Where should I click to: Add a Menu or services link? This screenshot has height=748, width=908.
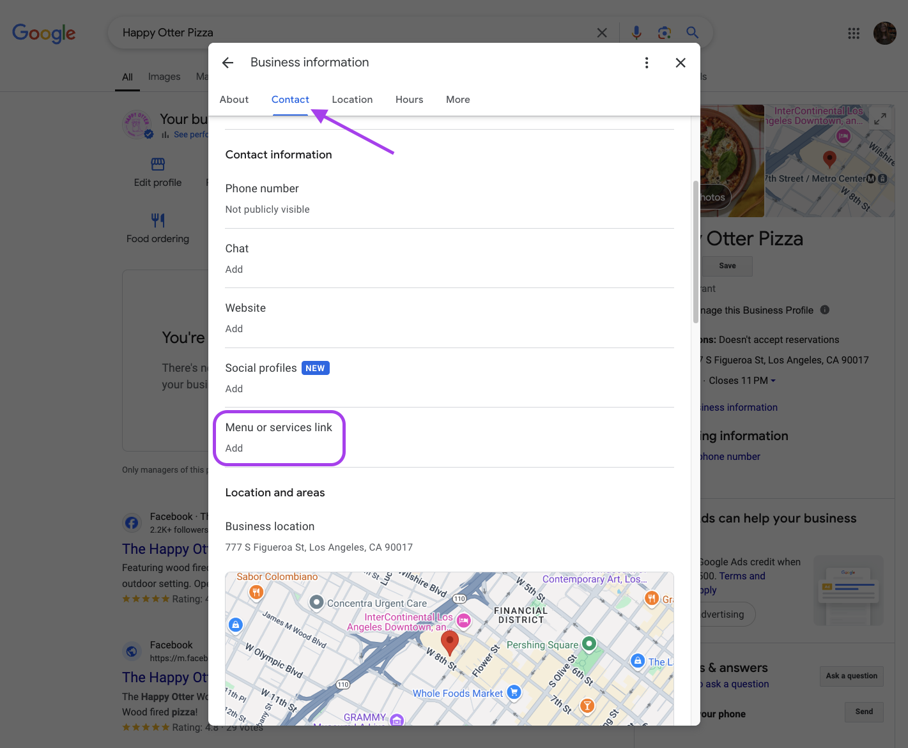235,448
